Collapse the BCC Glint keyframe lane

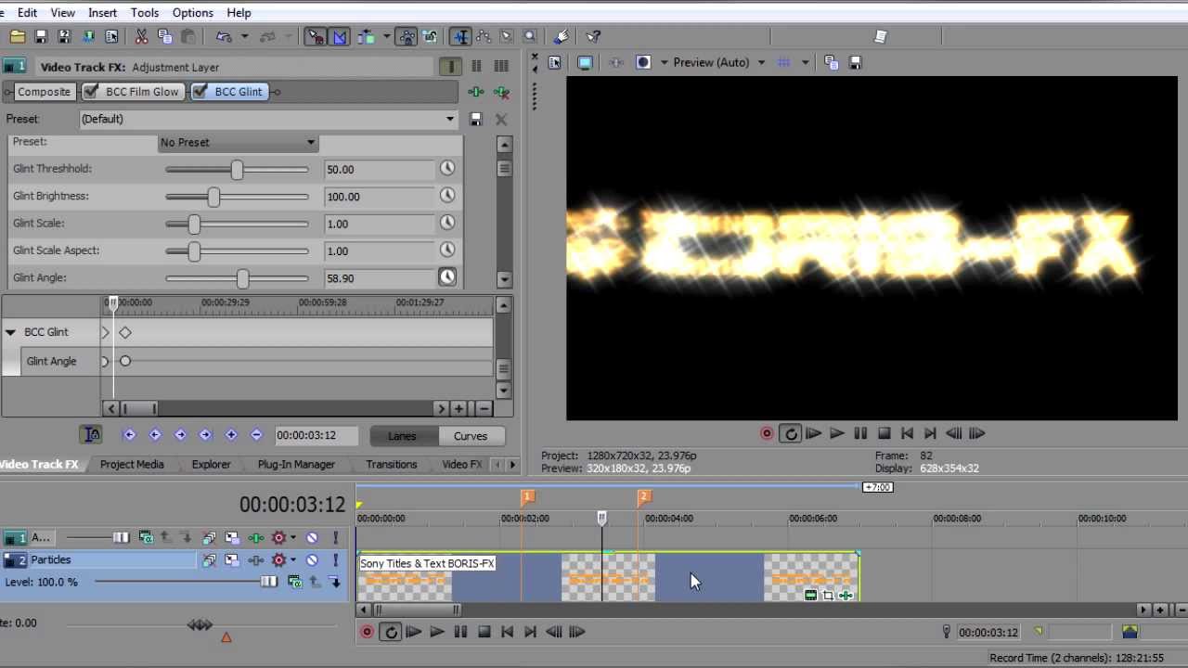(x=10, y=332)
